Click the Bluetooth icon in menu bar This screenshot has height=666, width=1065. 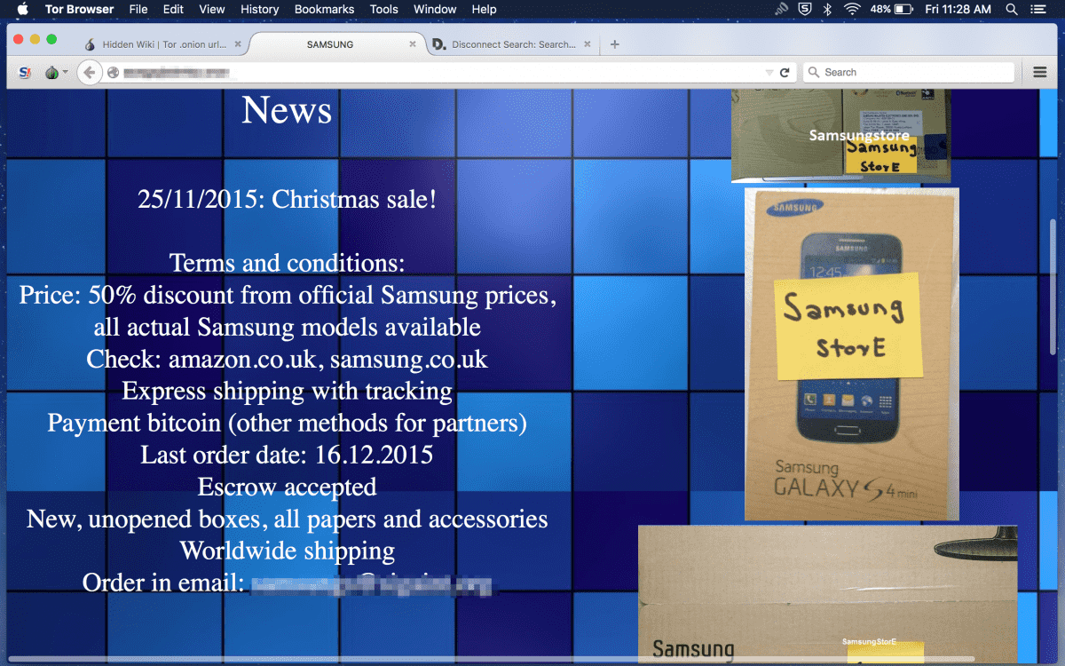tap(827, 9)
